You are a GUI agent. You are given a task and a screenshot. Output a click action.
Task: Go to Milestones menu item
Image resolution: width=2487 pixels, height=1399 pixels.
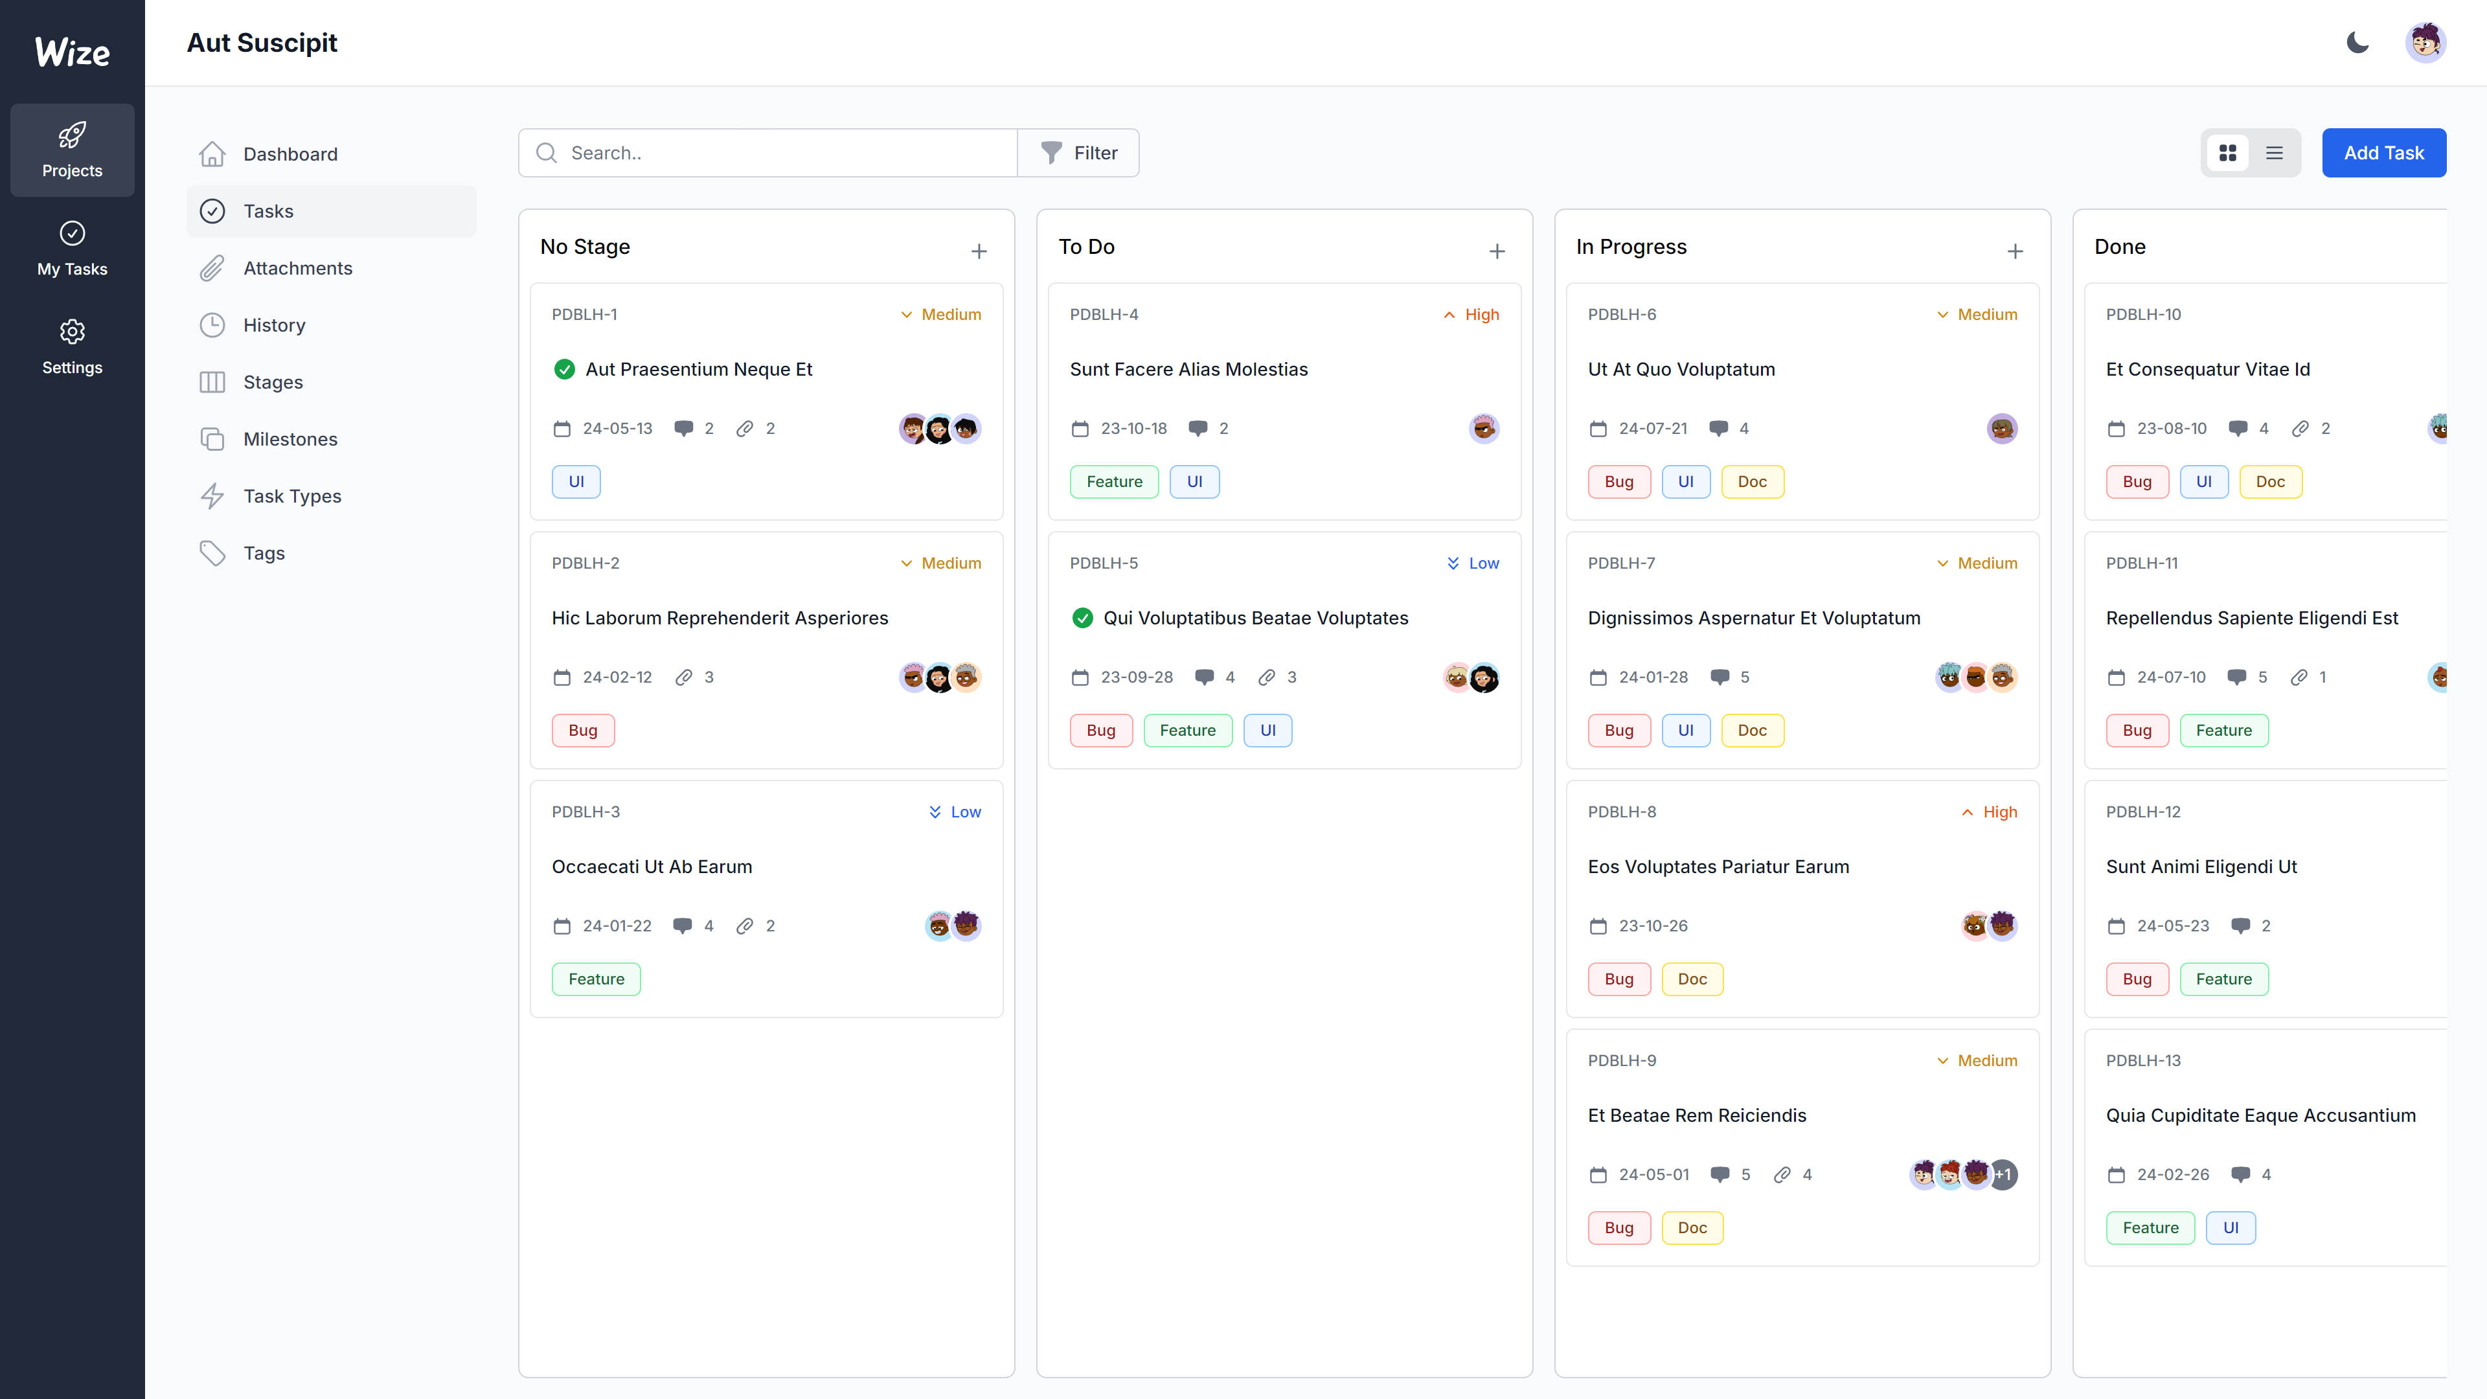pos(290,439)
